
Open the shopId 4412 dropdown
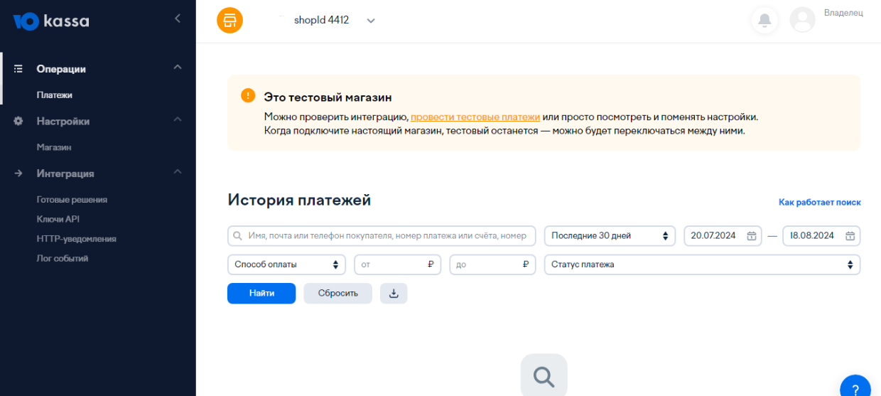click(334, 21)
